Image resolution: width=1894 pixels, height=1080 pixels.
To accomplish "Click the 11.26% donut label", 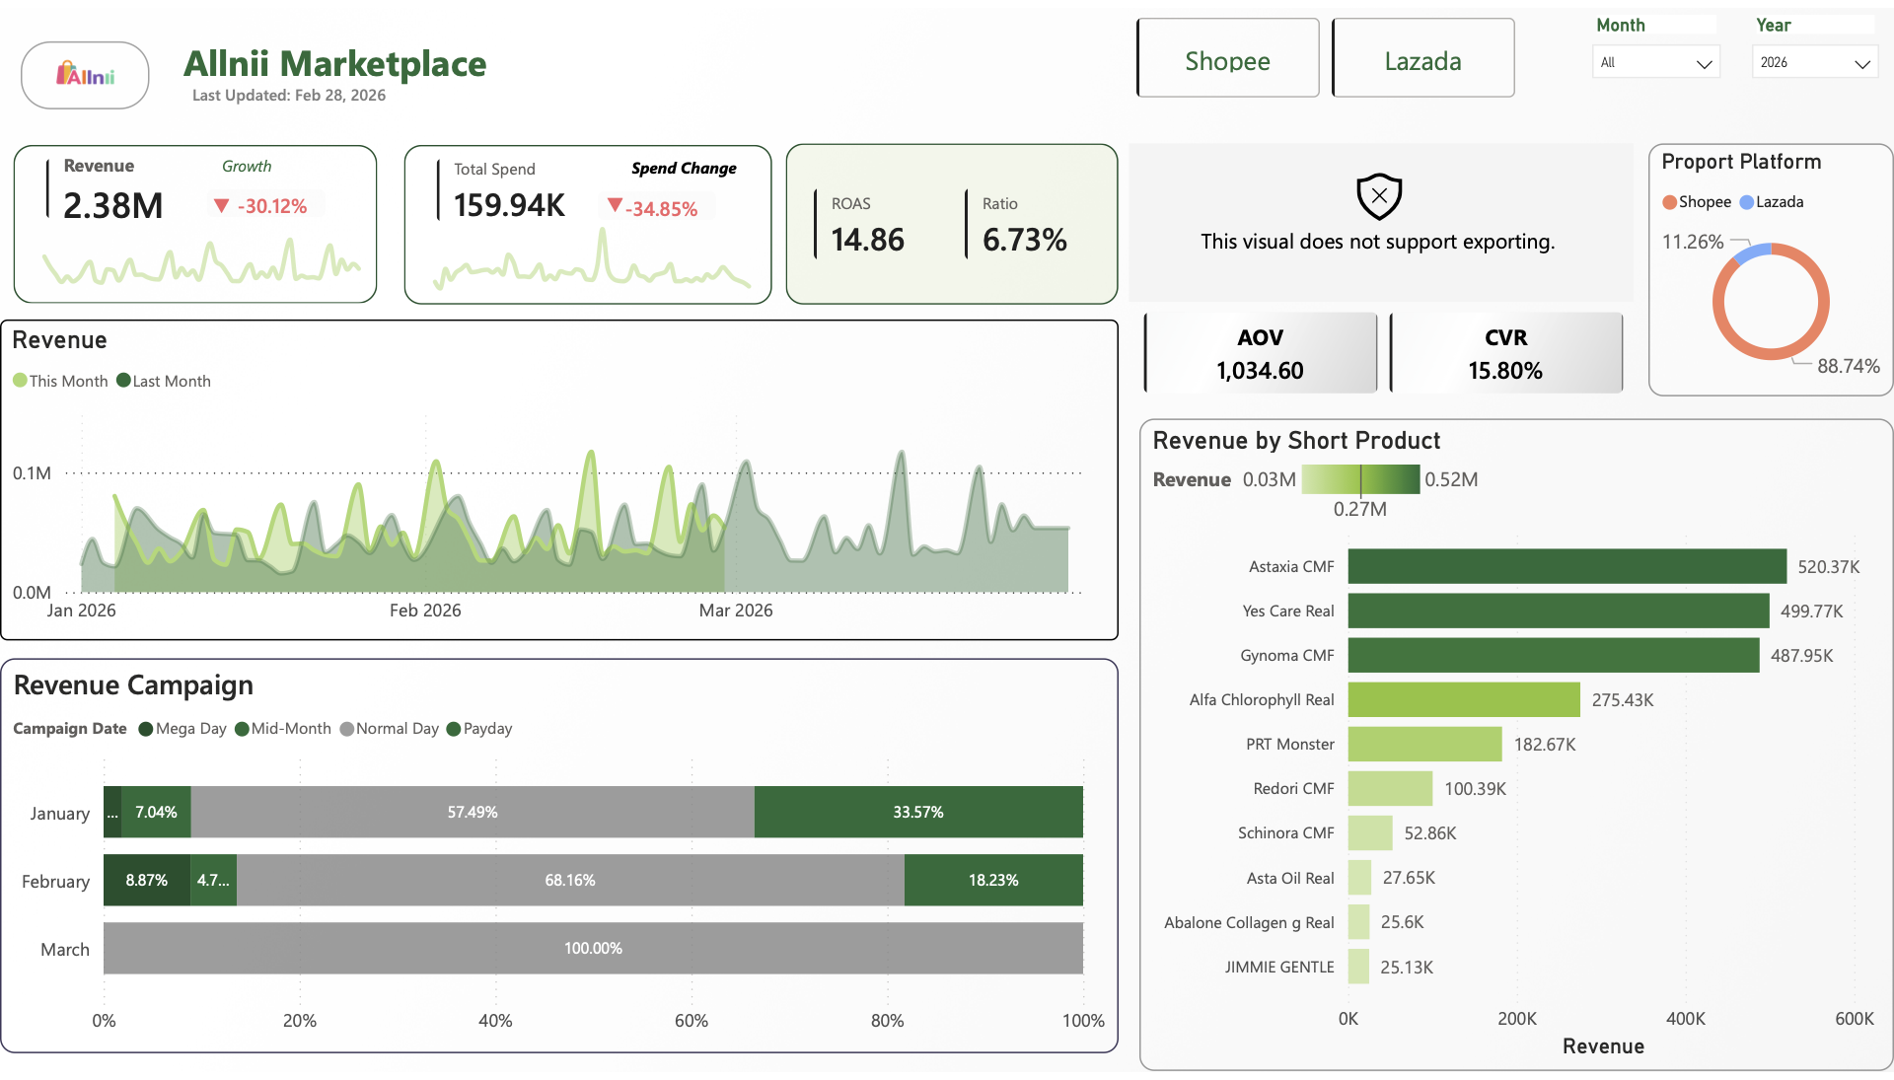I will tap(1693, 242).
